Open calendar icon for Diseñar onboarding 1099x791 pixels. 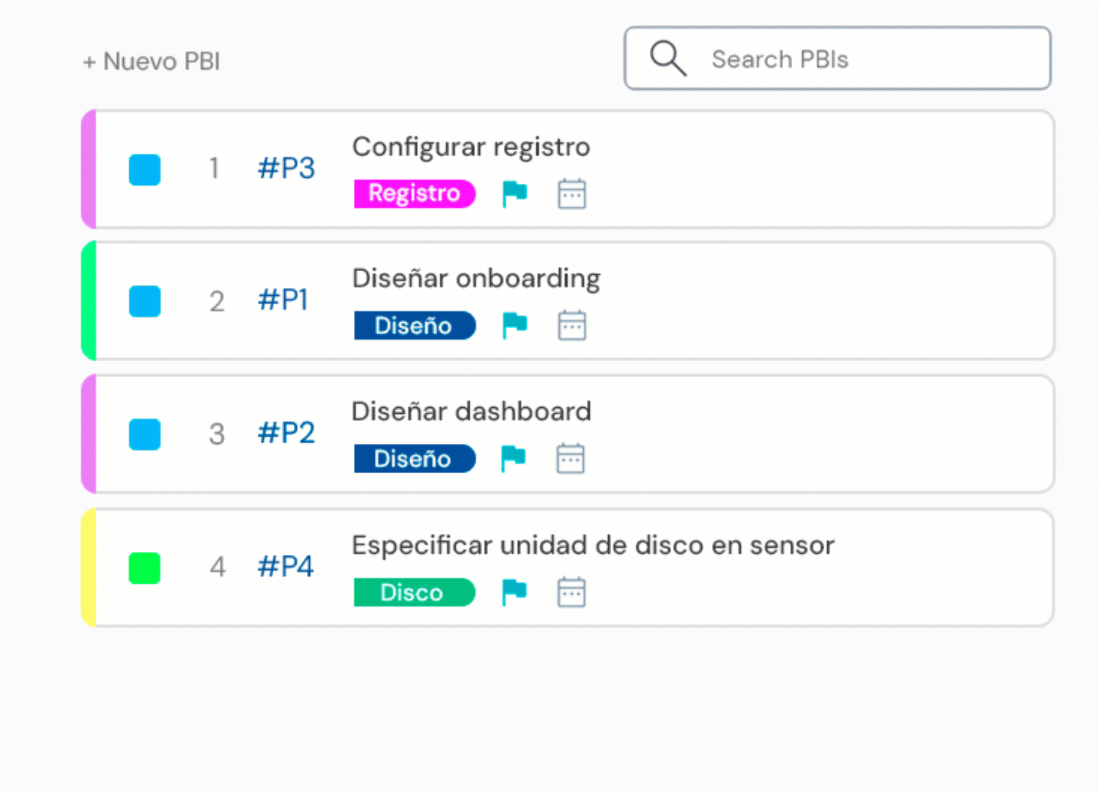click(x=571, y=326)
